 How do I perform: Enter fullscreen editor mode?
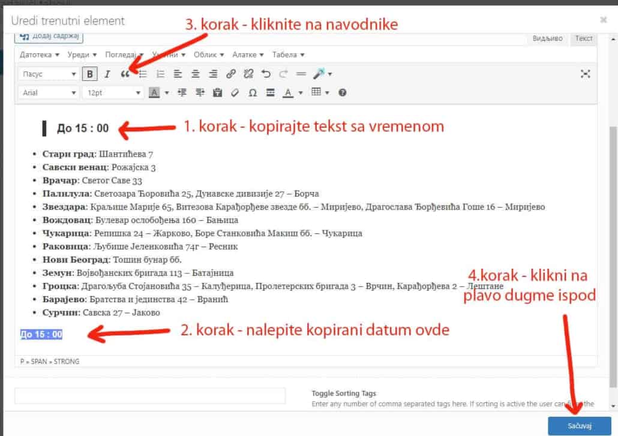(586, 74)
